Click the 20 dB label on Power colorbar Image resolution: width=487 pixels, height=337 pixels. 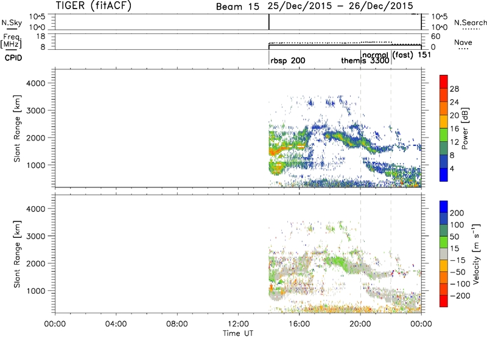pos(454,116)
